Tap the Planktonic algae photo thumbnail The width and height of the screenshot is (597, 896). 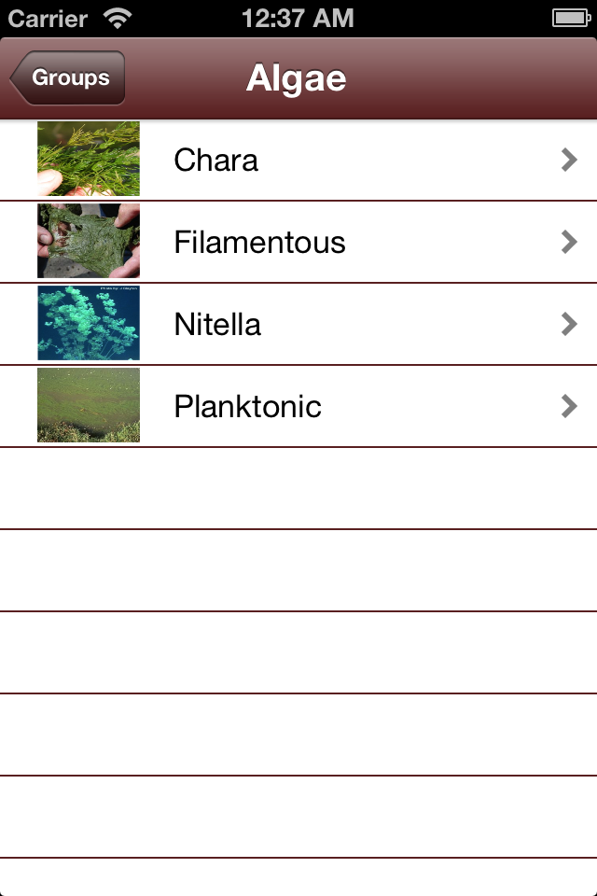pyautogui.click(x=89, y=406)
